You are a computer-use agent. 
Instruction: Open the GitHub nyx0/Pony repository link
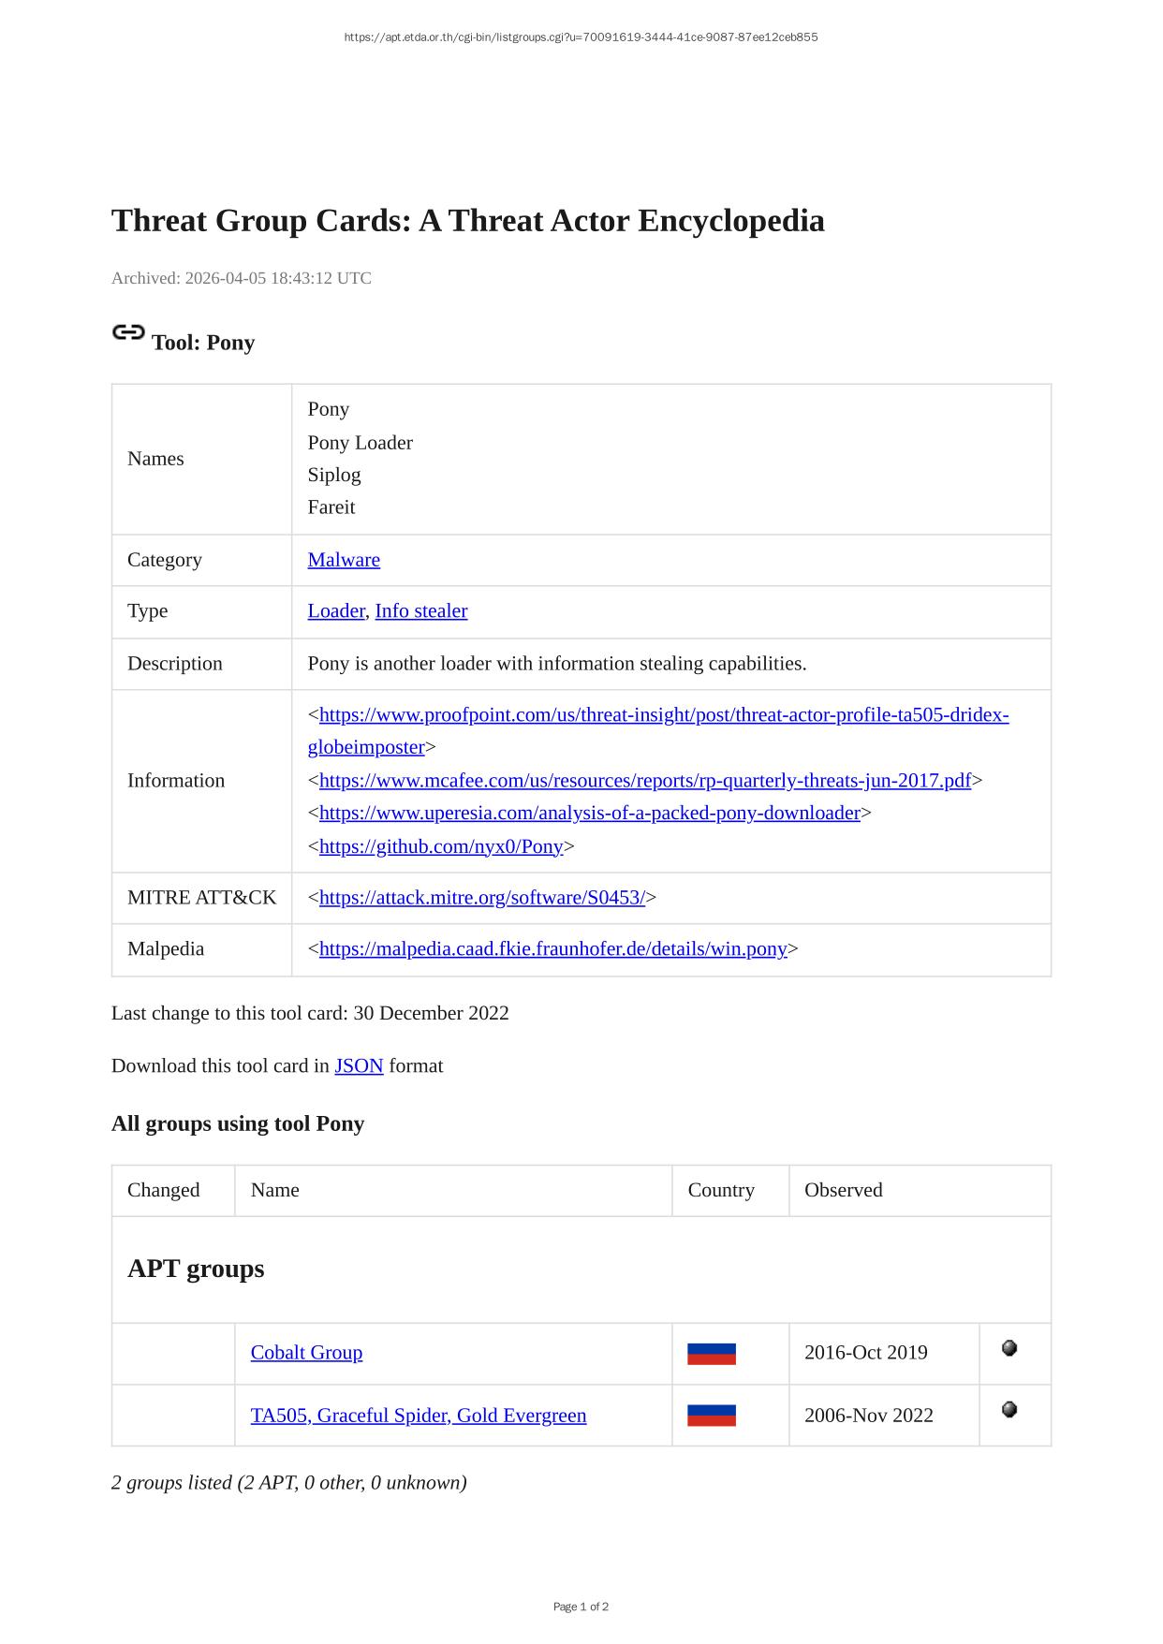(440, 846)
